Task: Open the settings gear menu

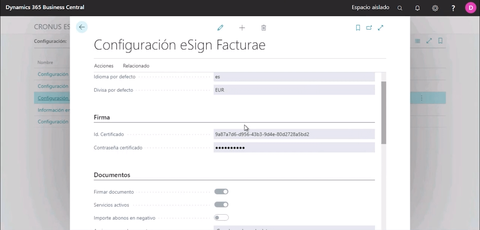Action: click(435, 8)
